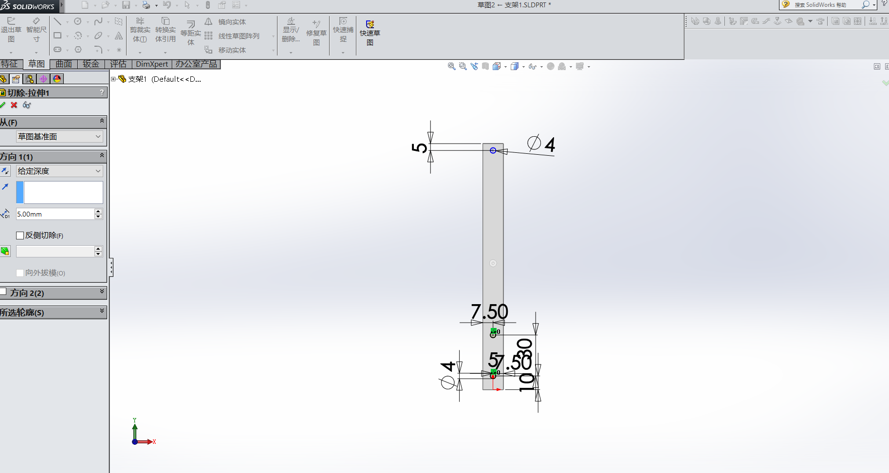889x473 pixels.
Task: Click Mirror Entities (镜向实体)
Action: pyautogui.click(x=225, y=22)
